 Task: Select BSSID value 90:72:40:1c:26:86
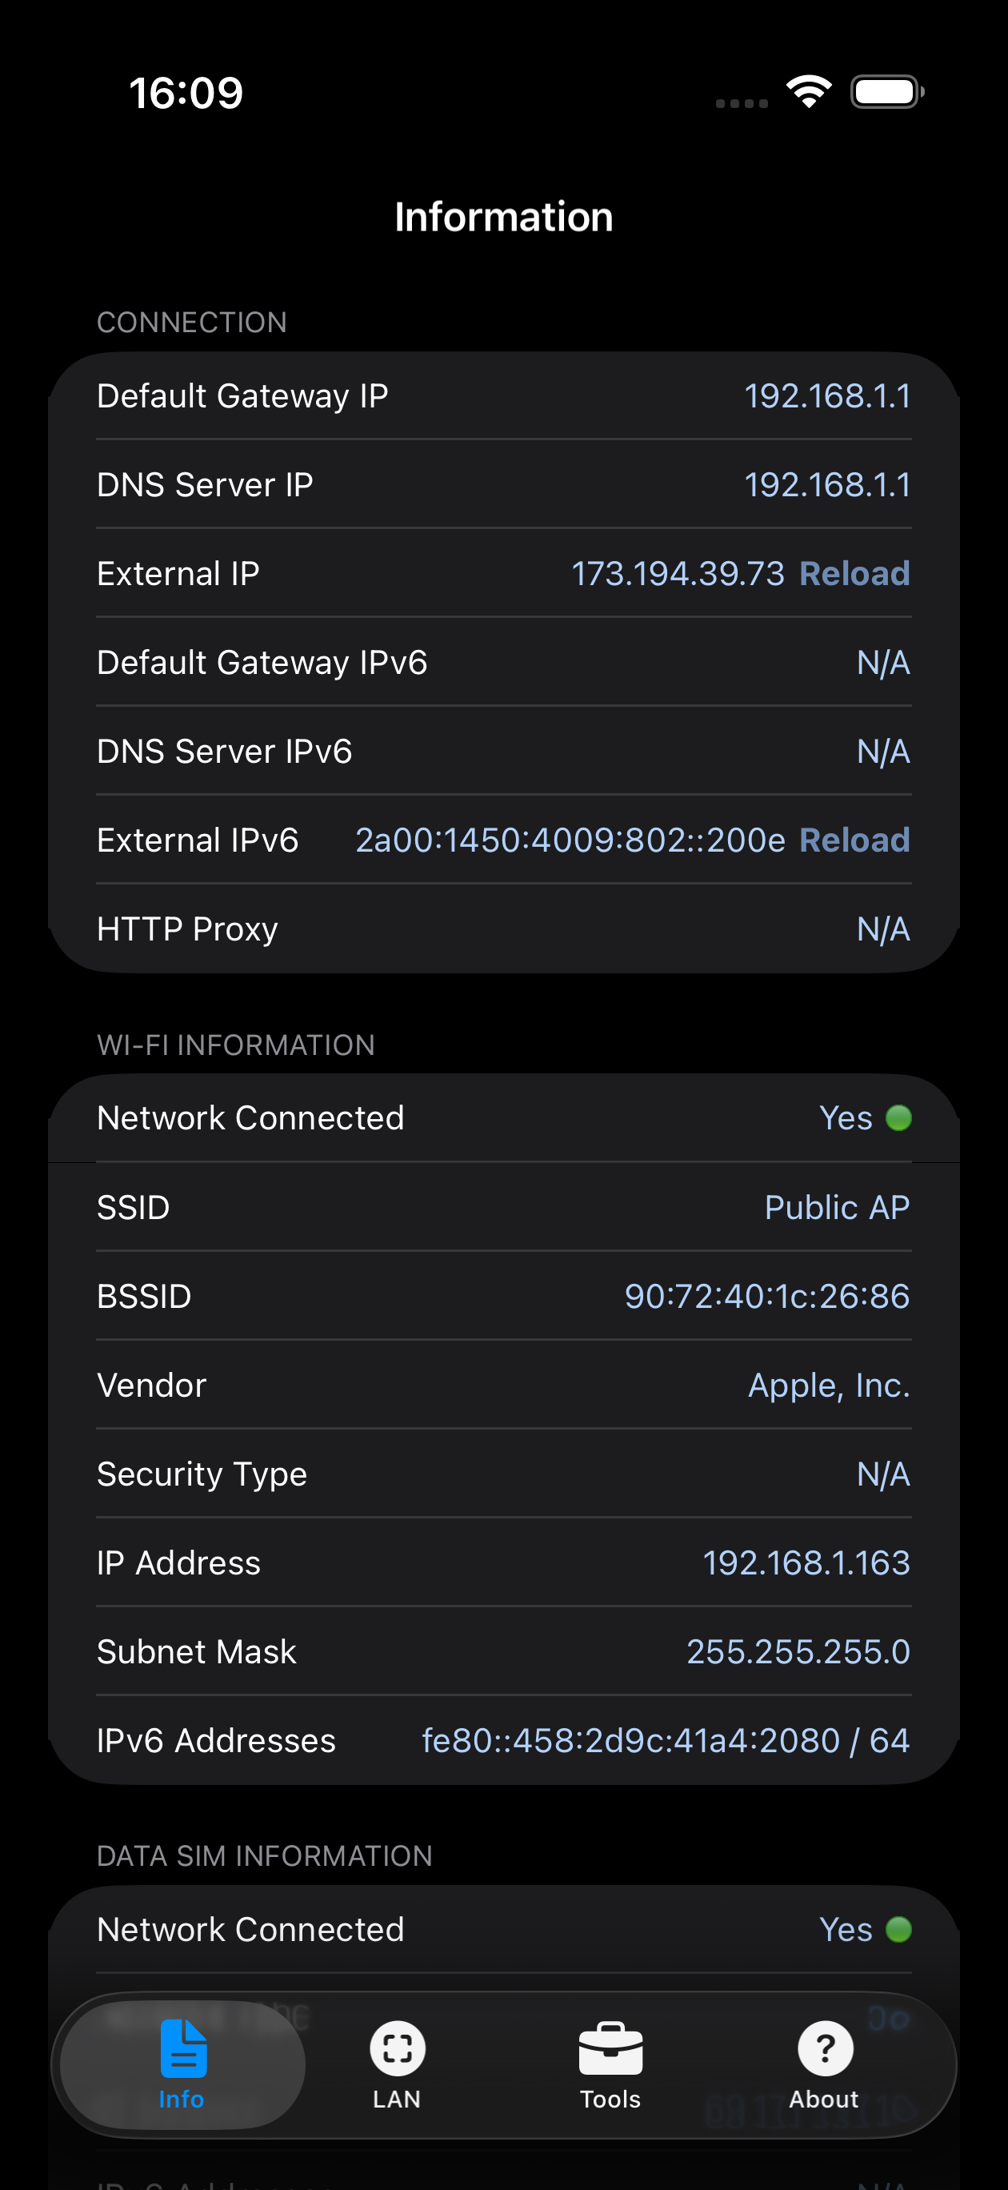(766, 1297)
